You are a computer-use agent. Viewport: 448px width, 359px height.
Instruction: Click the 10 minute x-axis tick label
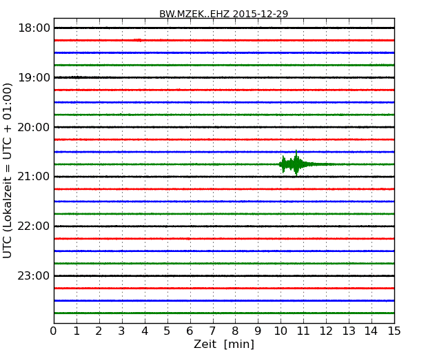point(281,331)
